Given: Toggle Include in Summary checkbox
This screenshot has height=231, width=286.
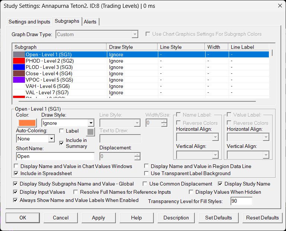Looking at the screenshot, I should click(62, 143).
